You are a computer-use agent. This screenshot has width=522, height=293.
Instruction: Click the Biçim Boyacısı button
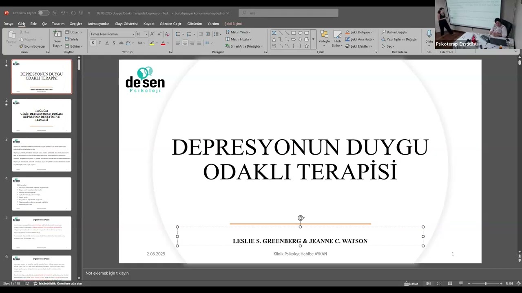tap(32, 46)
